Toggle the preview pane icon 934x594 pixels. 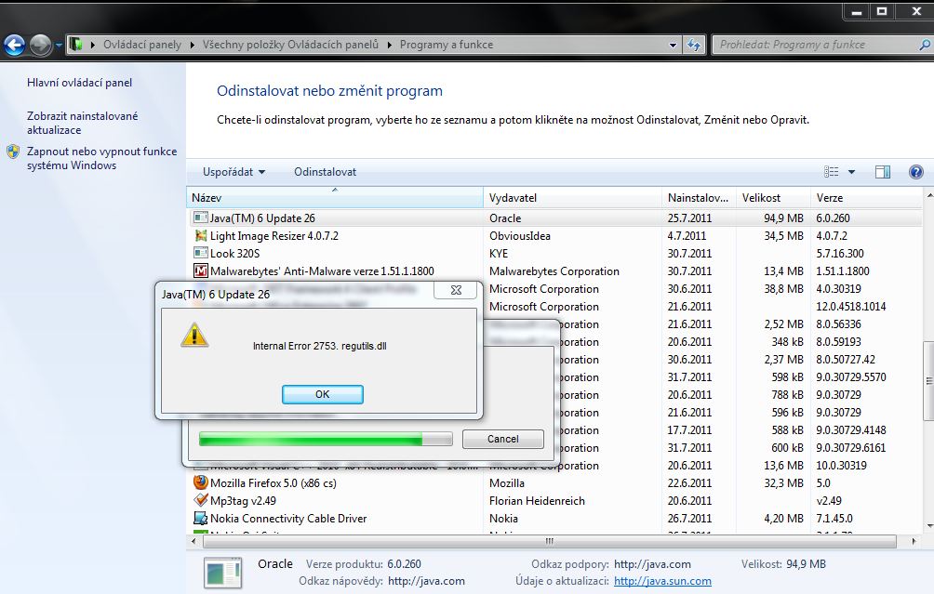(x=882, y=172)
